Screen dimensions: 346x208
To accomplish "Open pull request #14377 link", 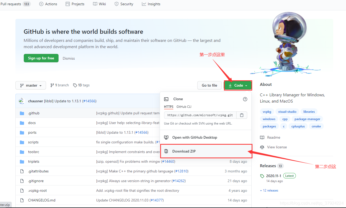I will click(157, 200).
